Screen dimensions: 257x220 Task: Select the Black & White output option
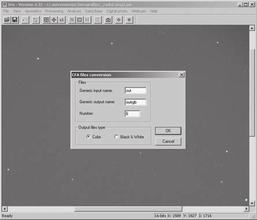point(129,137)
